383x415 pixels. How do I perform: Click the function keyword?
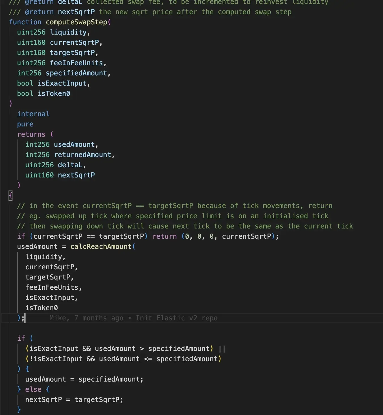pos(25,22)
